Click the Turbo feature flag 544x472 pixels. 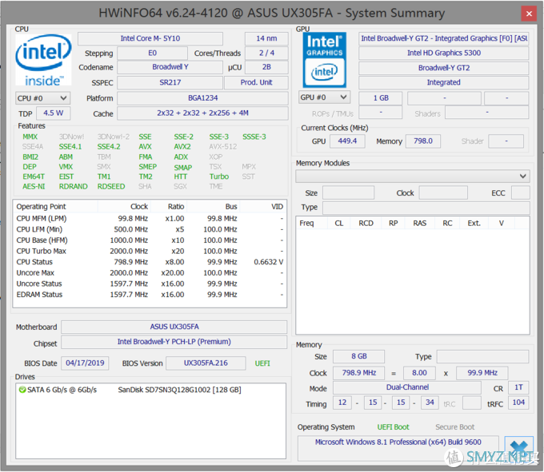(x=219, y=177)
